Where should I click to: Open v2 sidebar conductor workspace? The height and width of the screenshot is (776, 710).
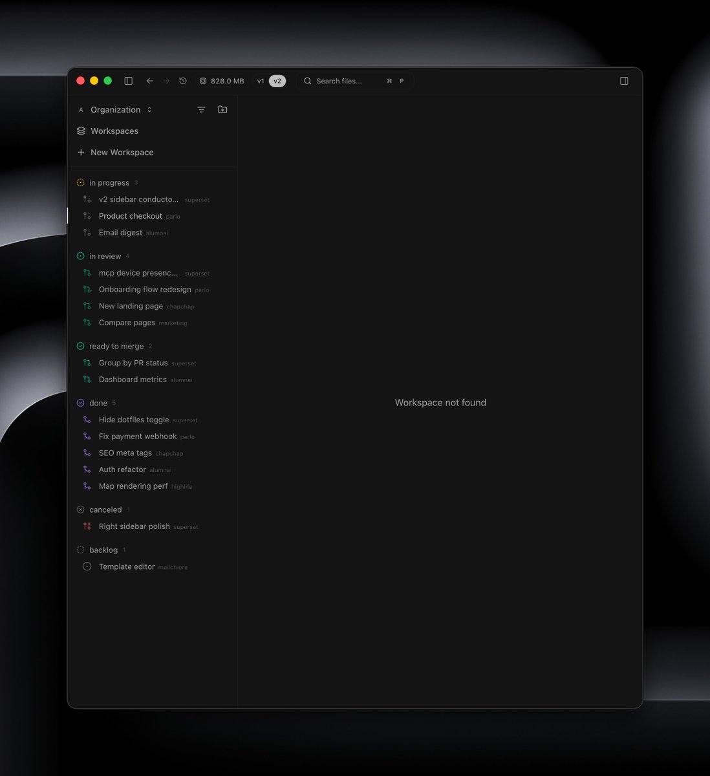point(152,199)
